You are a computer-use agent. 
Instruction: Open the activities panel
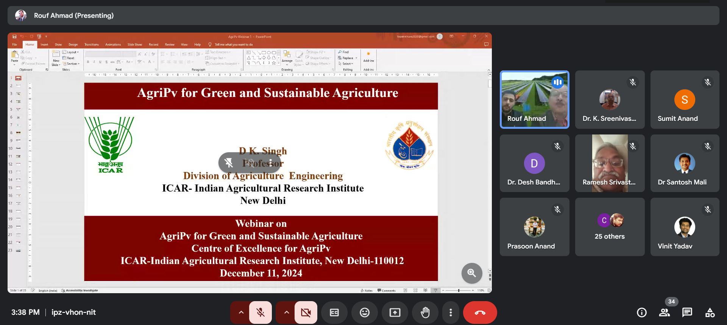pyautogui.click(x=710, y=312)
